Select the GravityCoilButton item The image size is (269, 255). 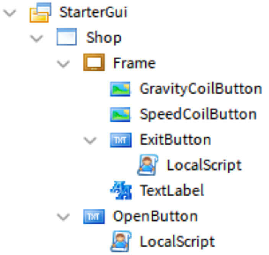[201, 89]
